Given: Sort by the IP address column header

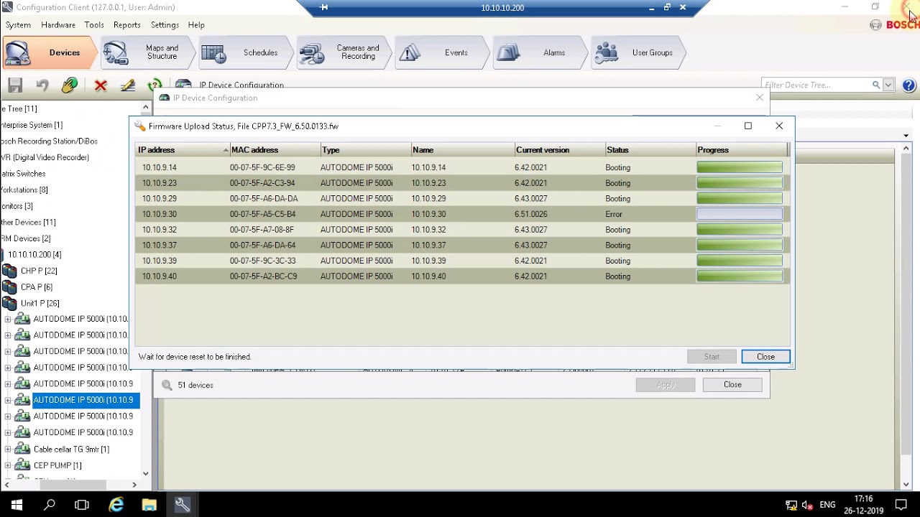Looking at the screenshot, I should 183,150.
